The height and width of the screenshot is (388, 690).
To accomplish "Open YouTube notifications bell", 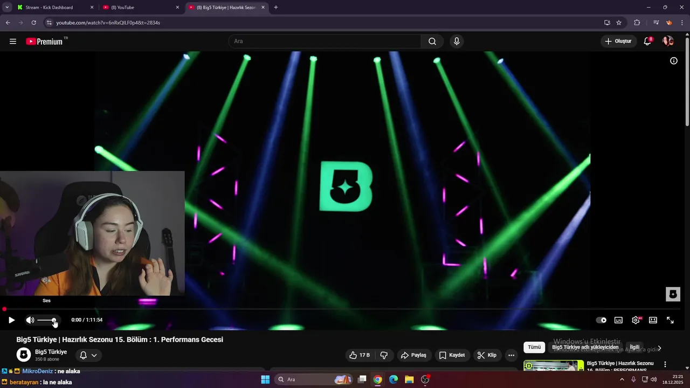I will pos(647,41).
